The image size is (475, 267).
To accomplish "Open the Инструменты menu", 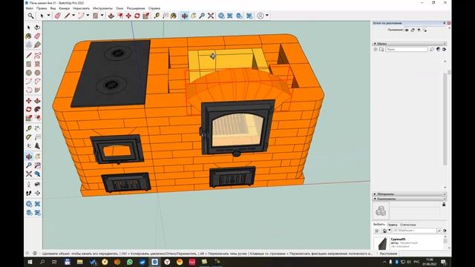I will click(x=102, y=8).
